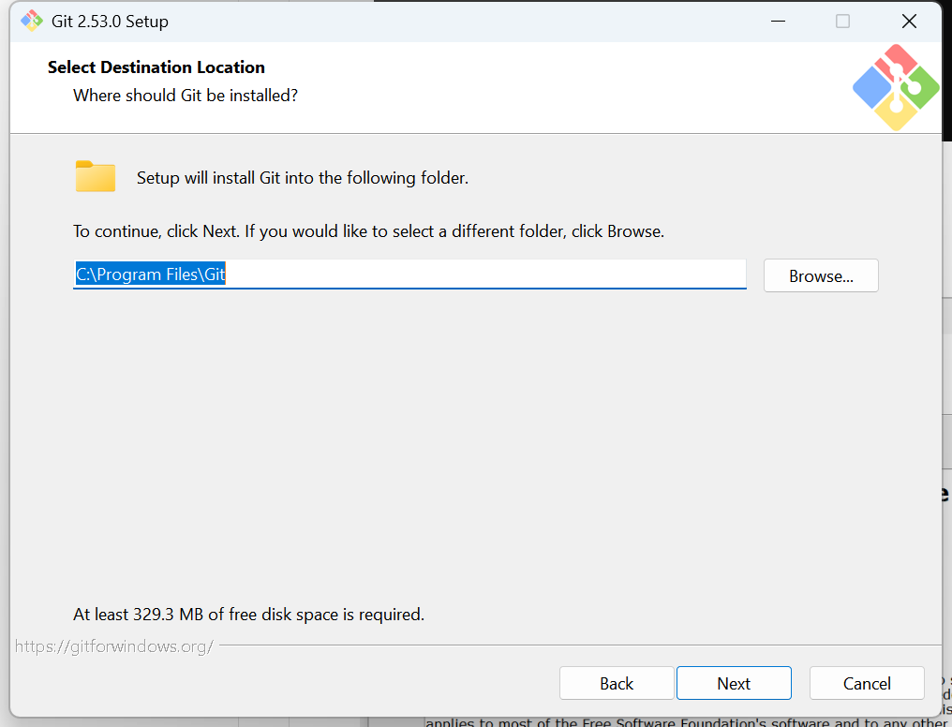Open the Browse folder dialog
The image size is (952, 727).
pos(821,275)
